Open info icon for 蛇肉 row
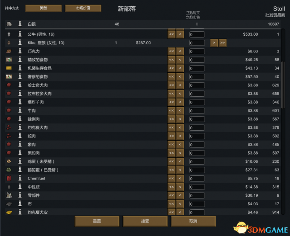290x236 pixels. click(x=20, y=136)
